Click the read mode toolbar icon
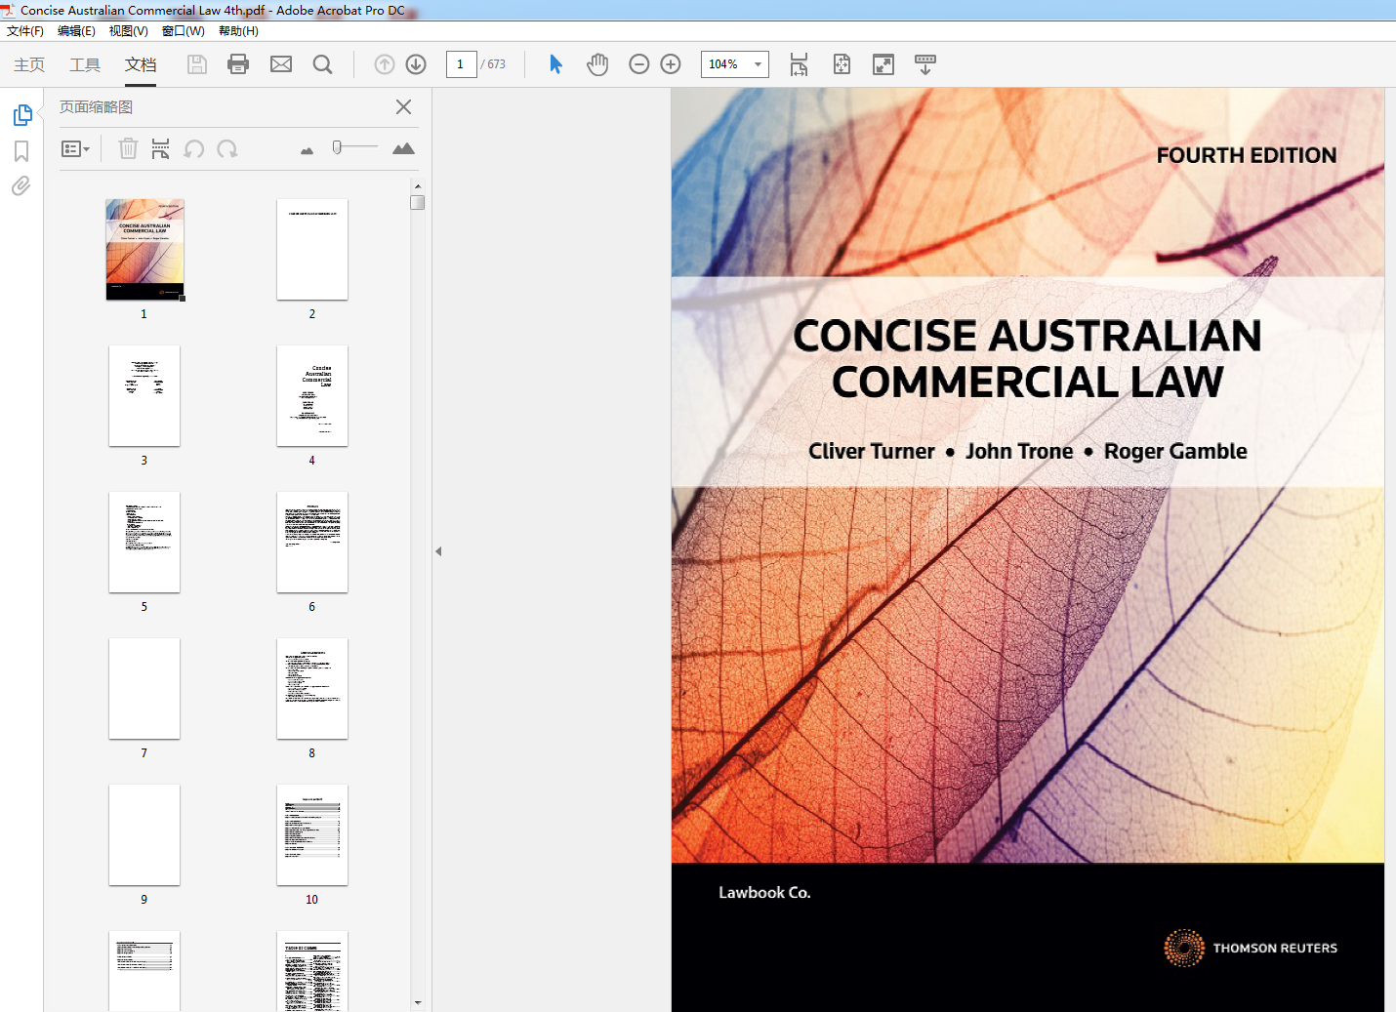The height and width of the screenshot is (1012, 1396). click(x=925, y=64)
